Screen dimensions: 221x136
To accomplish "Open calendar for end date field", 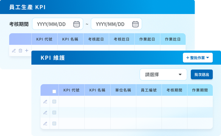I will (135, 24).
